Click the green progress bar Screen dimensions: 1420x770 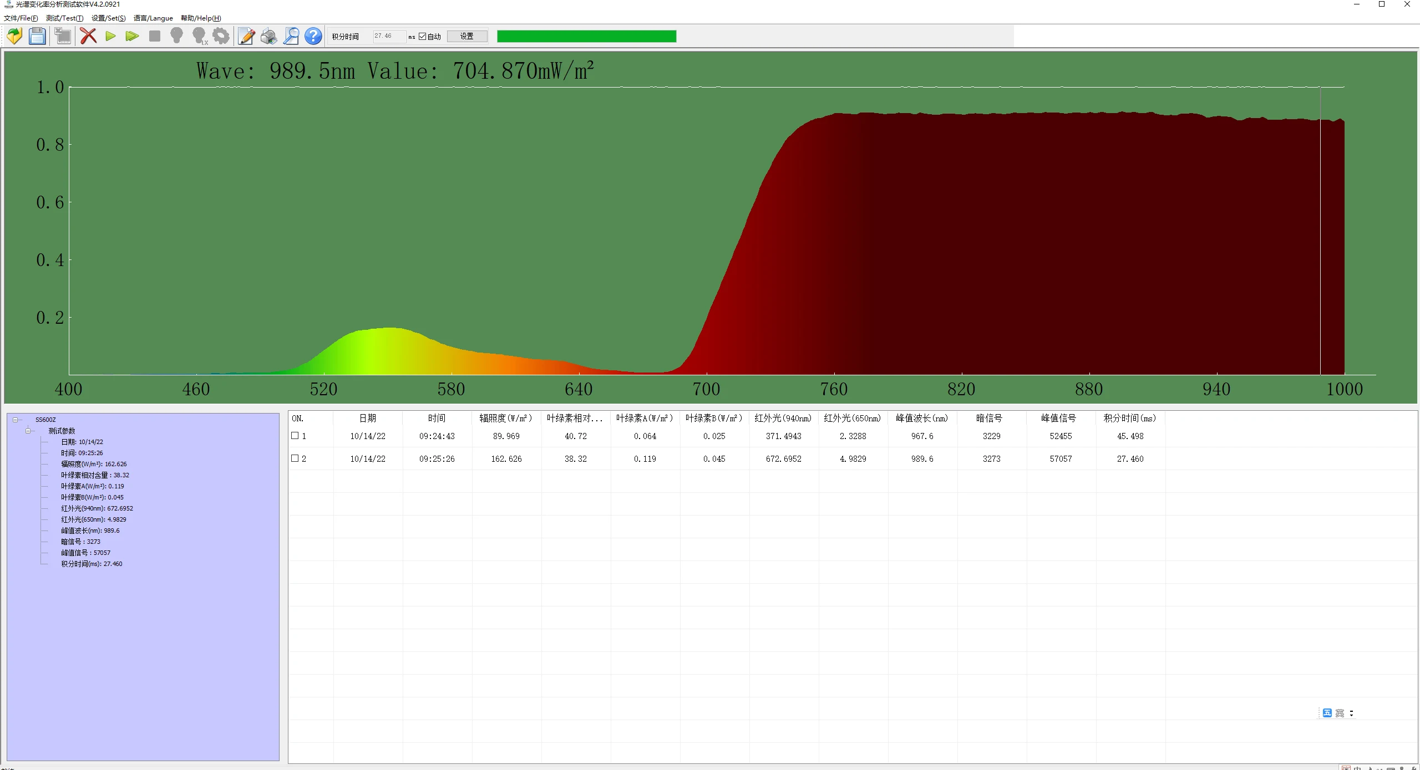[x=586, y=36]
